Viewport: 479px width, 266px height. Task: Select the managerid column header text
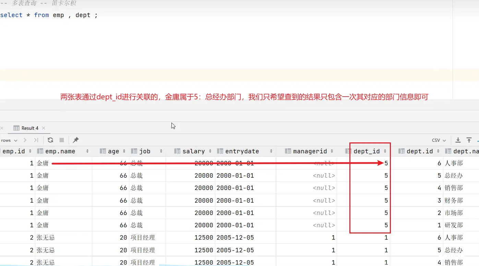(310, 151)
